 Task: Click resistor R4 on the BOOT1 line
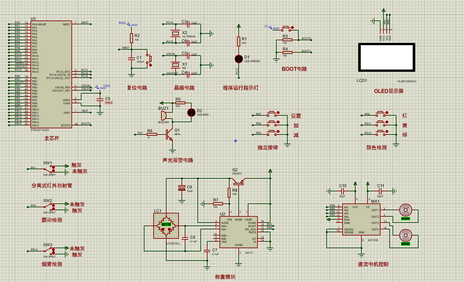click(x=287, y=52)
